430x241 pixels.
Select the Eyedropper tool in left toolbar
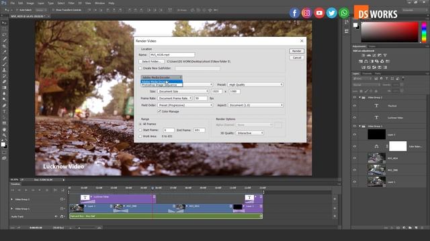pyautogui.click(x=4, y=52)
